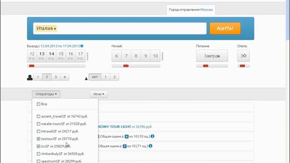The width and height of the screenshot is (290, 163).
Task: Click the red handle on the dates slider
Action: 32,66
